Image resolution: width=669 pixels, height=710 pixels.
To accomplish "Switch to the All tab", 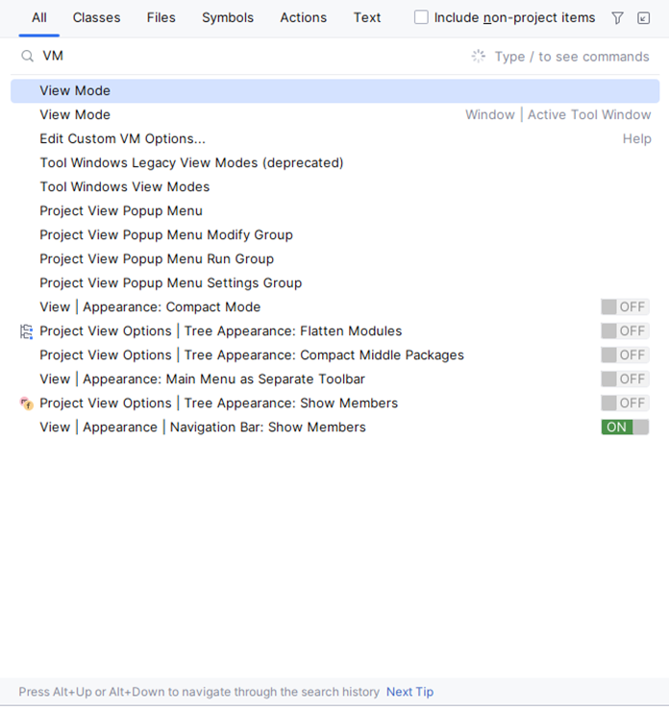I will click(39, 17).
